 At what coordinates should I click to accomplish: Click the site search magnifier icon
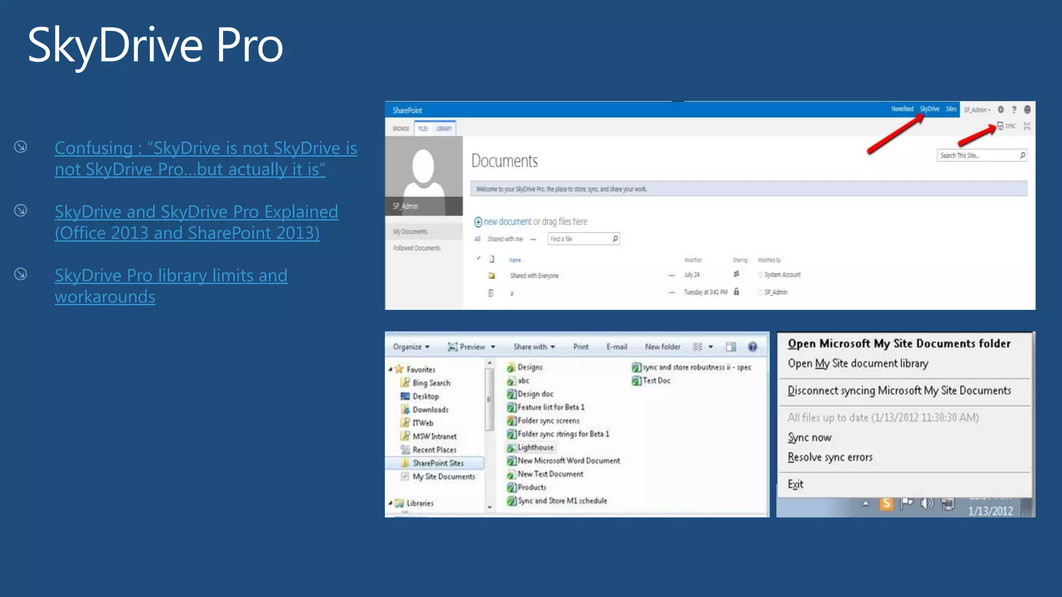point(1023,155)
